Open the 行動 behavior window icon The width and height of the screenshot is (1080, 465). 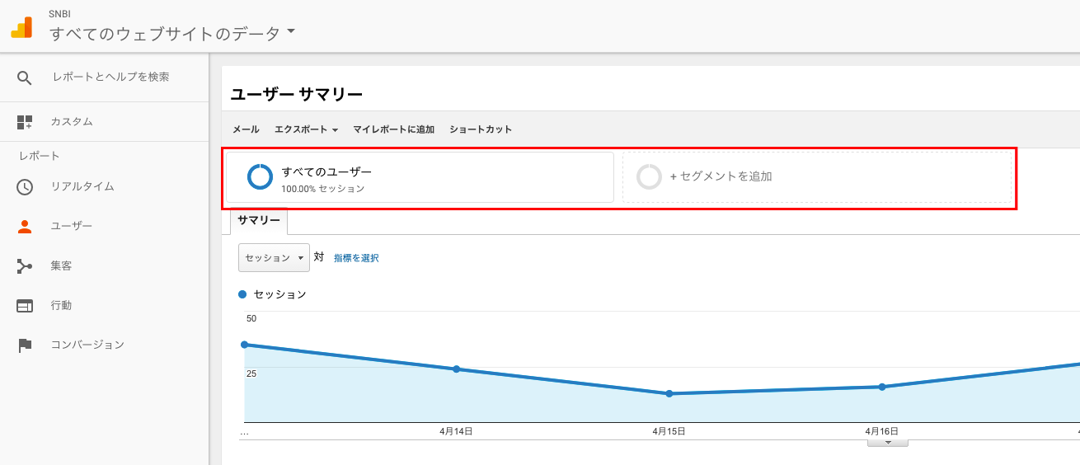click(25, 305)
